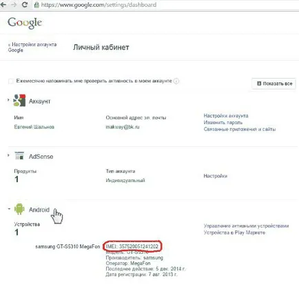
Task: Click the Основной адрес эл. почты label
Action: (x=136, y=118)
